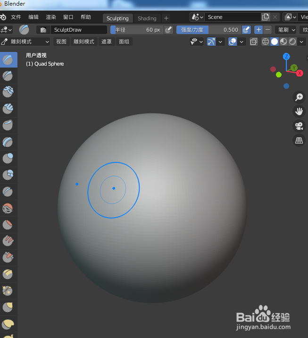The image size is (308, 338).
Task: Set brush direction to Subtract (−)
Action: coord(267,30)
